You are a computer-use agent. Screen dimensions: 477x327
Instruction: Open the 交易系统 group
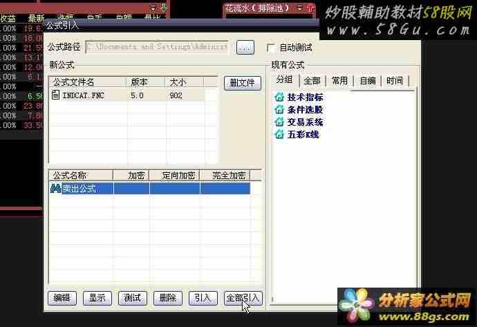coord(305,122)
